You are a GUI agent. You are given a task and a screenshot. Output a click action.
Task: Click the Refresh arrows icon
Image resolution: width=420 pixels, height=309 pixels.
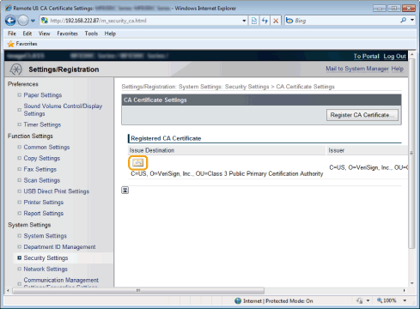coord(265,21)
